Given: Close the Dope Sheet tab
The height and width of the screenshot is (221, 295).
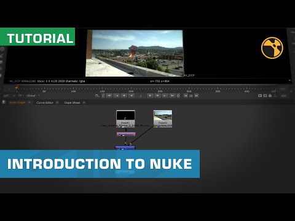Looking at the screenshot, I should 84,103.
